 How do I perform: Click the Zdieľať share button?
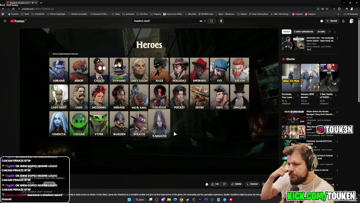point(236,184)
